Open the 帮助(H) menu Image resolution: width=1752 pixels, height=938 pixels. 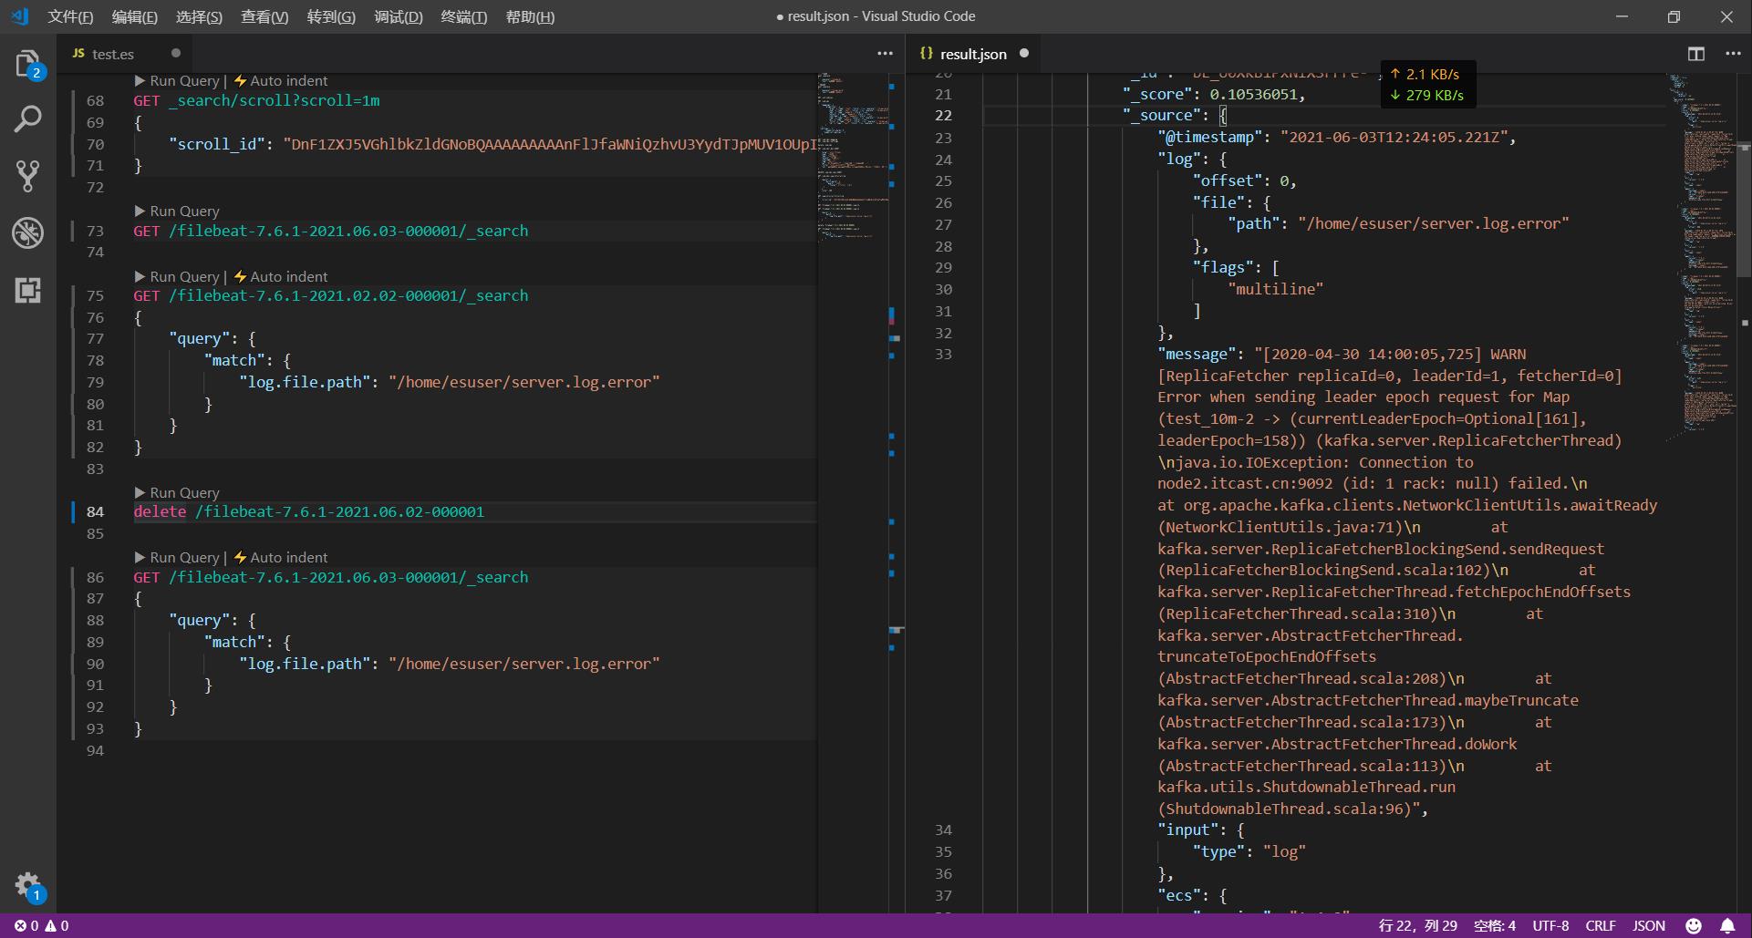[530, 16]
